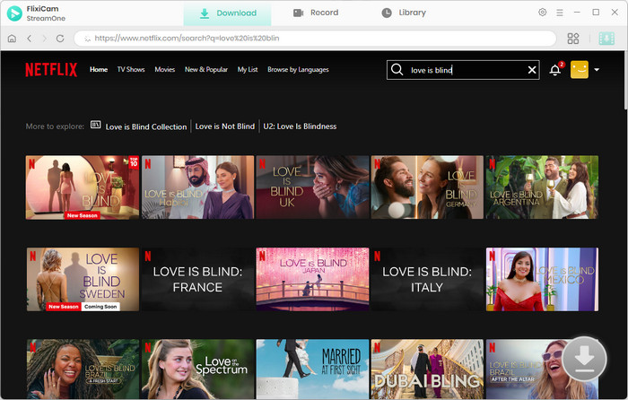Expand the profile dropdown arrow

pyautogui.click(x=597, y=70)
